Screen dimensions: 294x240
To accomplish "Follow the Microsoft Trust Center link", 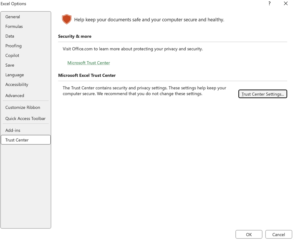I will pos(89,63).
